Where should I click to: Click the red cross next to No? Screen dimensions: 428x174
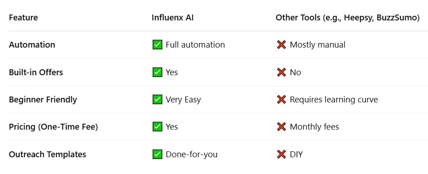click(x=281, y=72)
